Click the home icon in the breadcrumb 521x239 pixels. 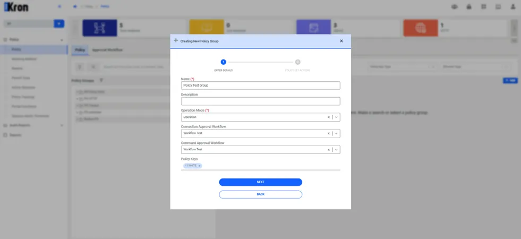75,7
